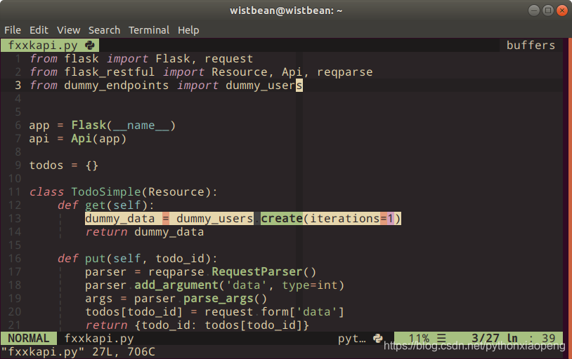Click 'Api(app)' on line 7
This screenshot has height=359, width=572.
click(98, 139)
